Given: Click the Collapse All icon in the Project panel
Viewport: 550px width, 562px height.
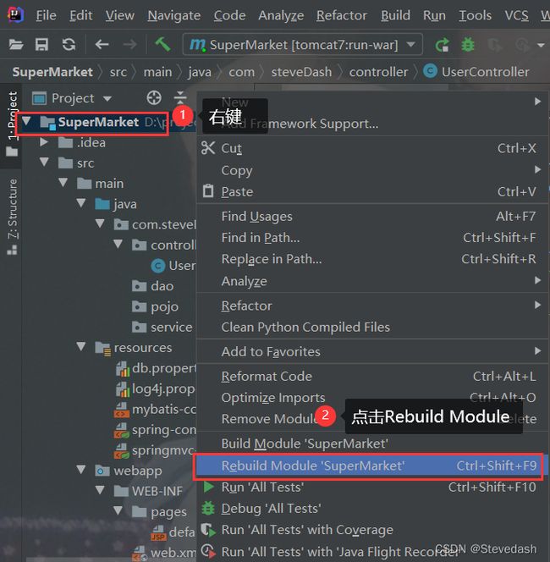Looking at the screenshot, I should pos(180,98).
